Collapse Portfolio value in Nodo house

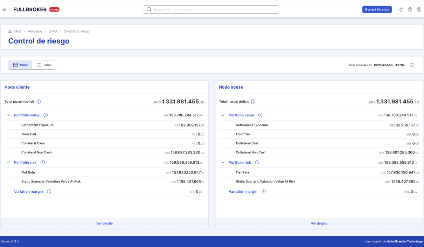(x=223, y=115)
